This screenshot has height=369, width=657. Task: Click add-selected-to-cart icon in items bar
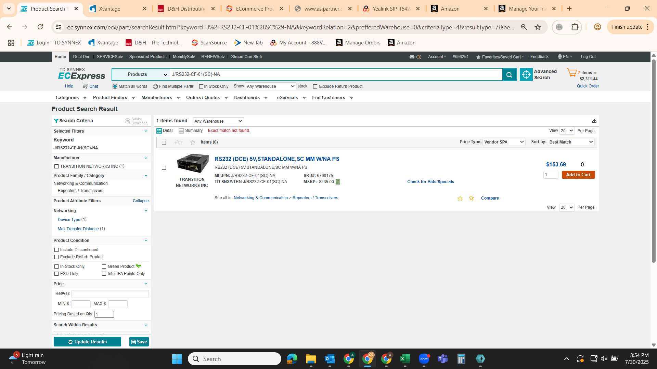(x=178, y=142)
